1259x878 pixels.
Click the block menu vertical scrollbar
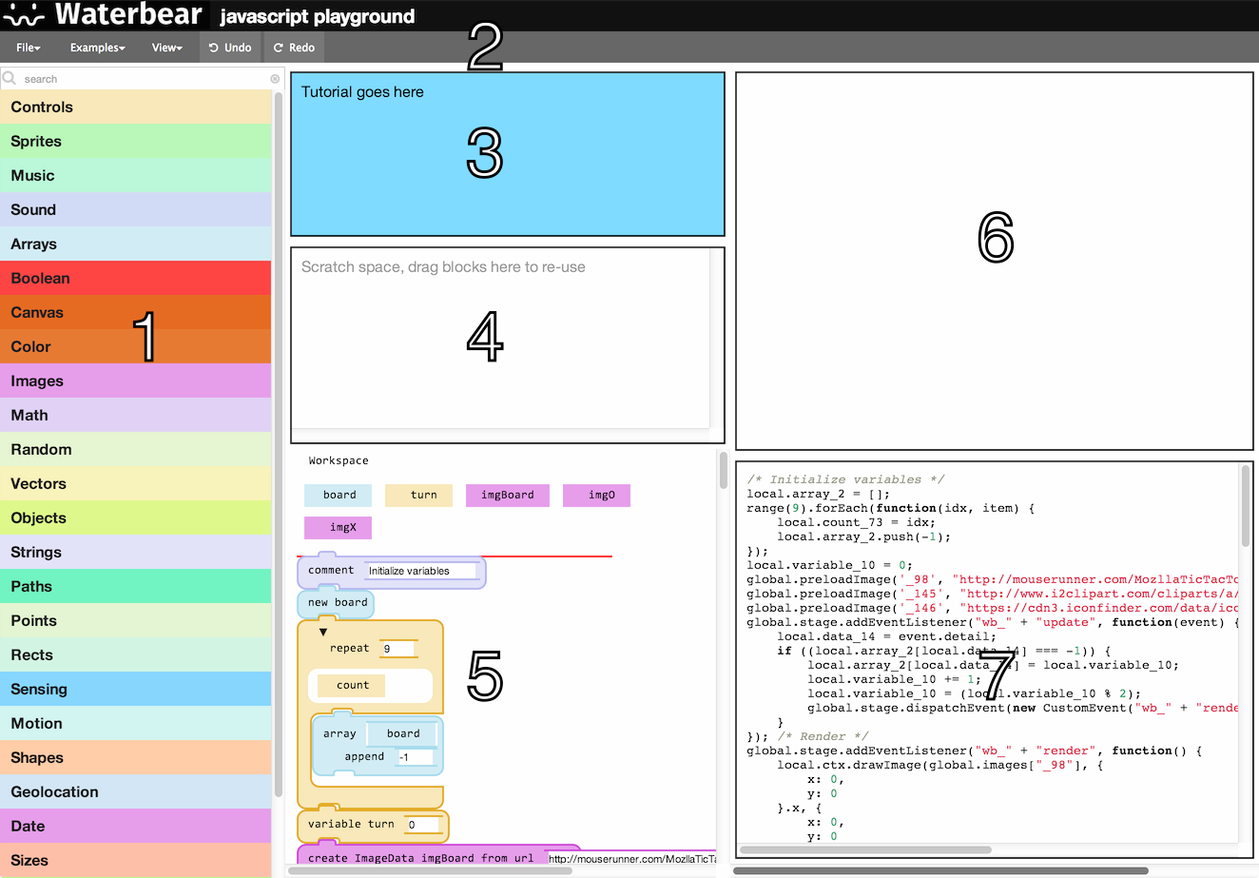(x=279, y=444)
